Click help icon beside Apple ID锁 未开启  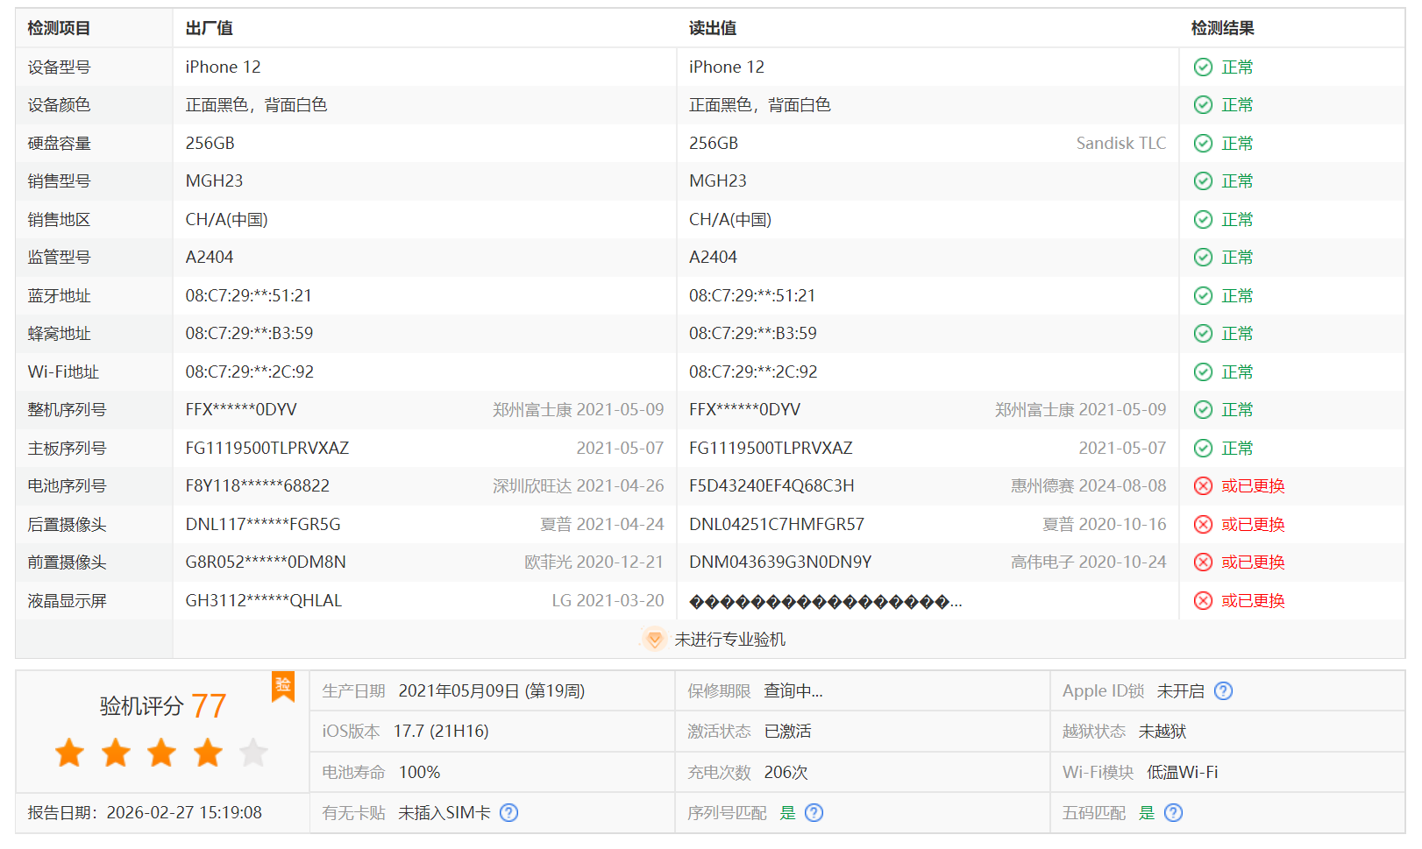[x=1223, y=691]
